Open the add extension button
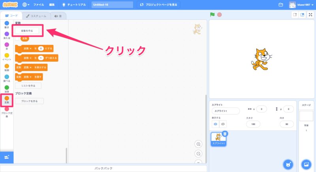316x172 pixels. pyautogui.click(x=7, y=157)
